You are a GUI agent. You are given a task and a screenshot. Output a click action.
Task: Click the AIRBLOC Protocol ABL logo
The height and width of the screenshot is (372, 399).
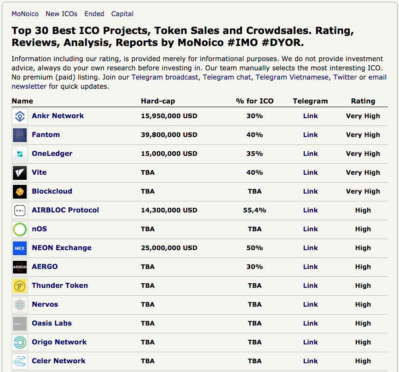(20, 211)
